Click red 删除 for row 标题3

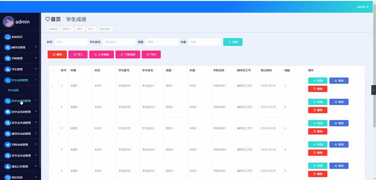(317, 132)
